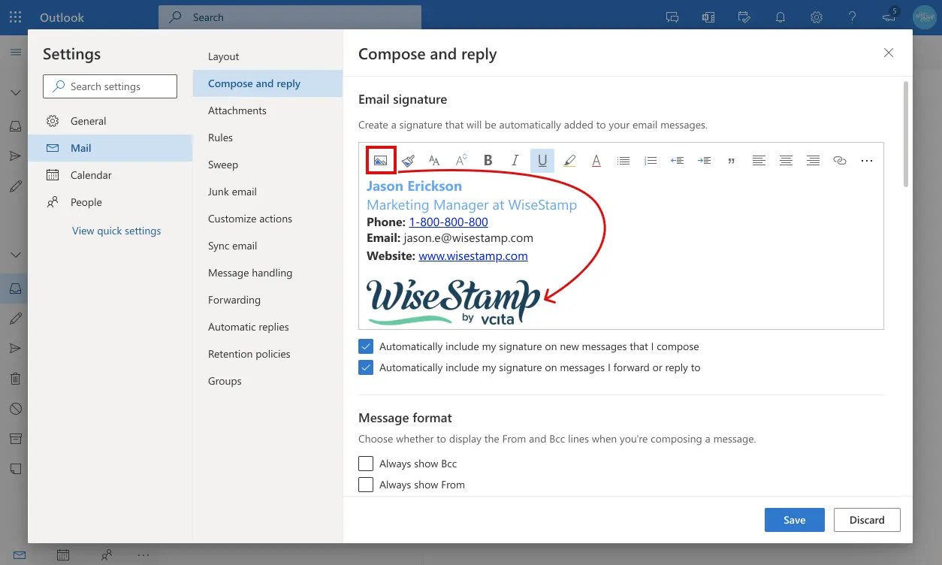Open the font size selector
The height and width of the screenshot is (565, 942).
(x=460, y=159)
